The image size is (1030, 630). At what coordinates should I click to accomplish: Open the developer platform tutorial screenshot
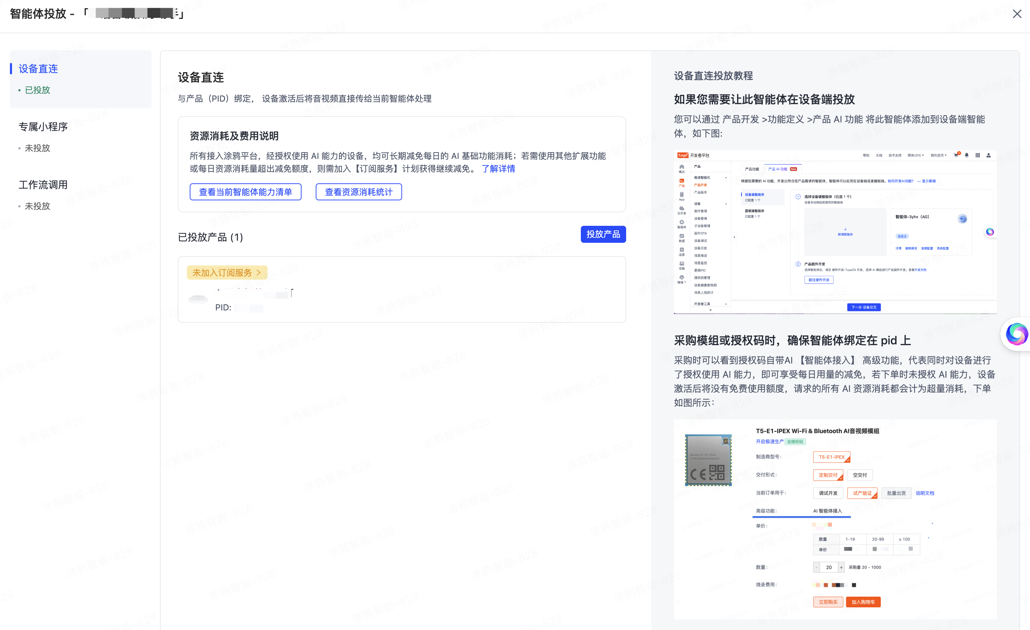point(835,232)
